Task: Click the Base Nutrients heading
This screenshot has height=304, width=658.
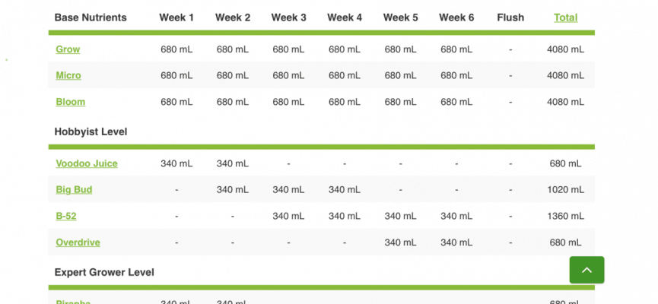Action: coord(91,17)
